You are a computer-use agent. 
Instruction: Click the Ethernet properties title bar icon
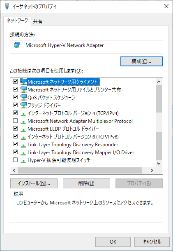tap(7, 7)
